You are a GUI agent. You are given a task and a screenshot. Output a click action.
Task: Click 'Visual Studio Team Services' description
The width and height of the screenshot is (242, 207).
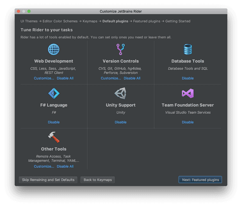pos(188,112)
